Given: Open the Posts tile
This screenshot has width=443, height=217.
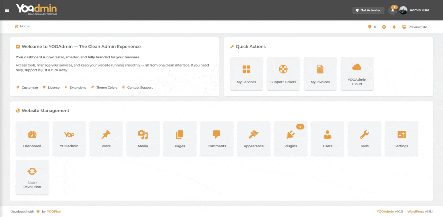Looking at the screenshot, I should click(x=106, y=138).
